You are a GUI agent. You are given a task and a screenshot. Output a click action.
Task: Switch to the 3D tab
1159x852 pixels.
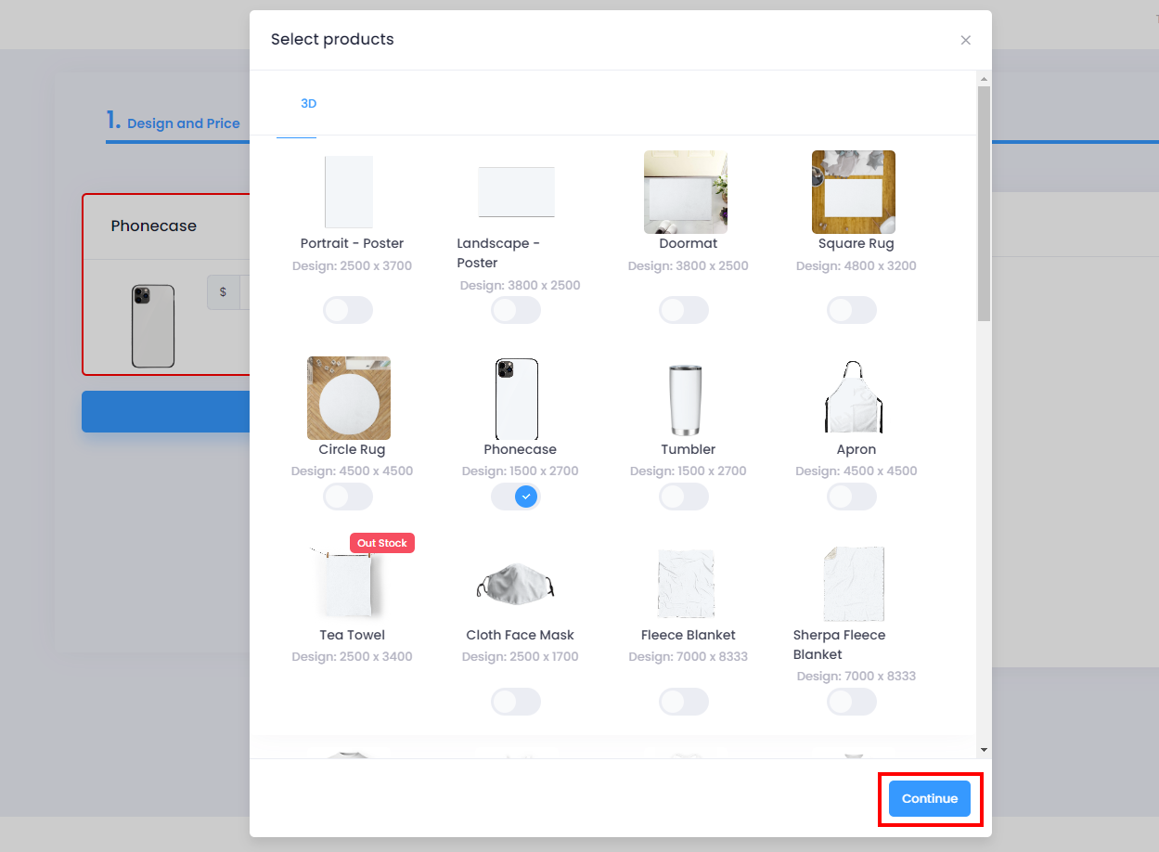pyautogui.click(x=308, y=104)
